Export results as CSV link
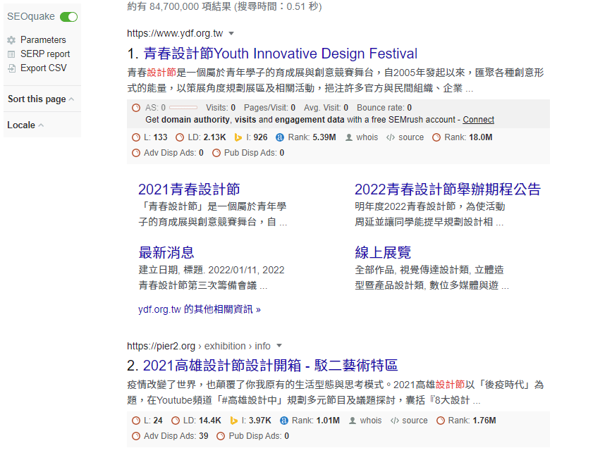The width and height of the screenshot is (612, 460). click(43, 68)
